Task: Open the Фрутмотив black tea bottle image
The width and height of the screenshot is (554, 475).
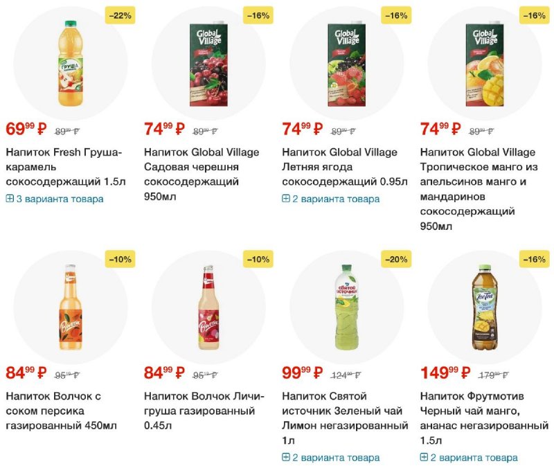Action: [484, 307]
